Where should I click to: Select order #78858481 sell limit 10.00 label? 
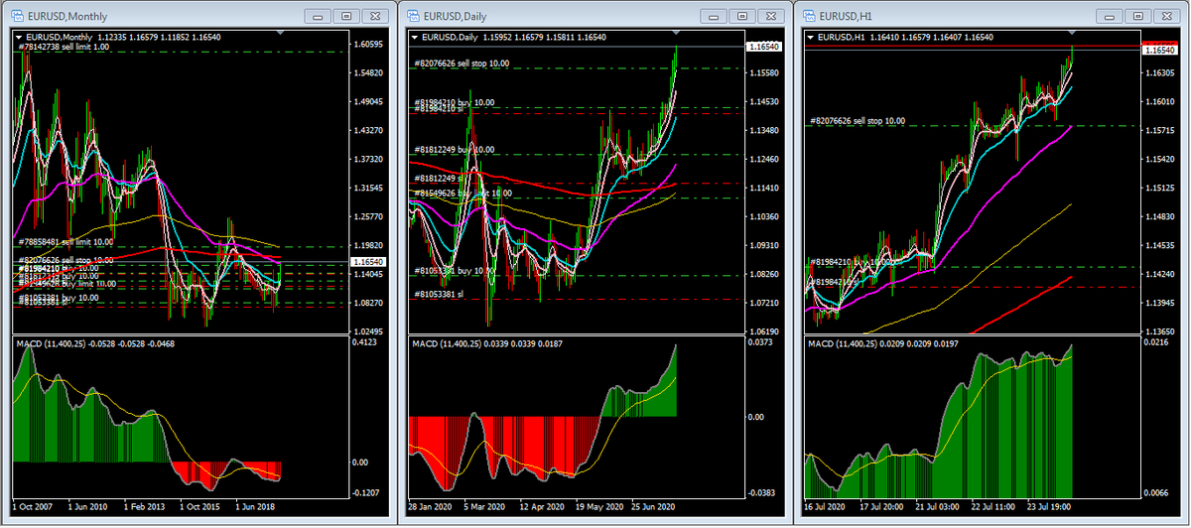(66, 241)
